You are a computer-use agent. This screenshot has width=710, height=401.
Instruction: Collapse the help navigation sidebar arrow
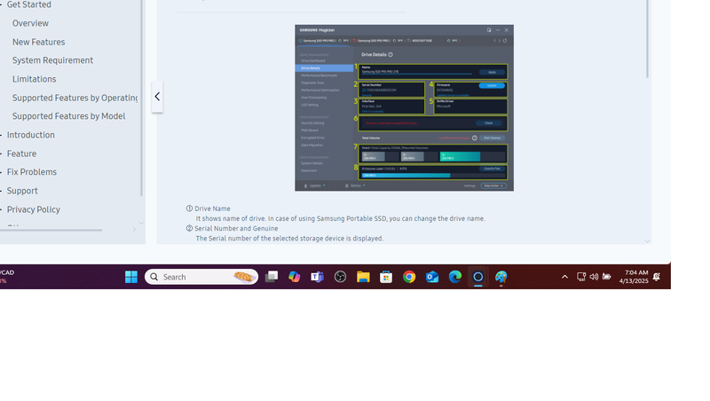coord(157,97)
